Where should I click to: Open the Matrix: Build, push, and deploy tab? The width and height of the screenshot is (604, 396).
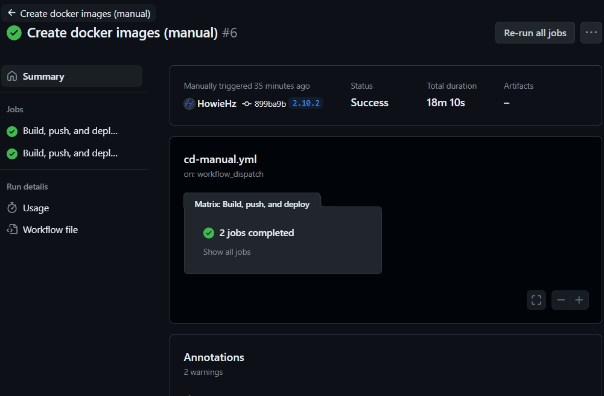point(252,204)
